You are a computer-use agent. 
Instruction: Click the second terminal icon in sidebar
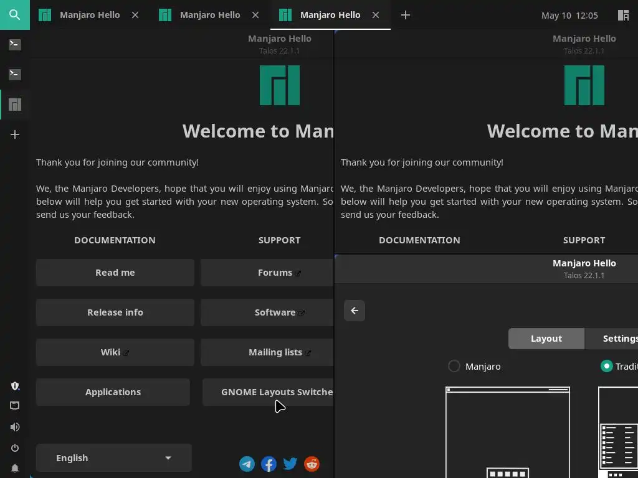[x=15, y=74]
